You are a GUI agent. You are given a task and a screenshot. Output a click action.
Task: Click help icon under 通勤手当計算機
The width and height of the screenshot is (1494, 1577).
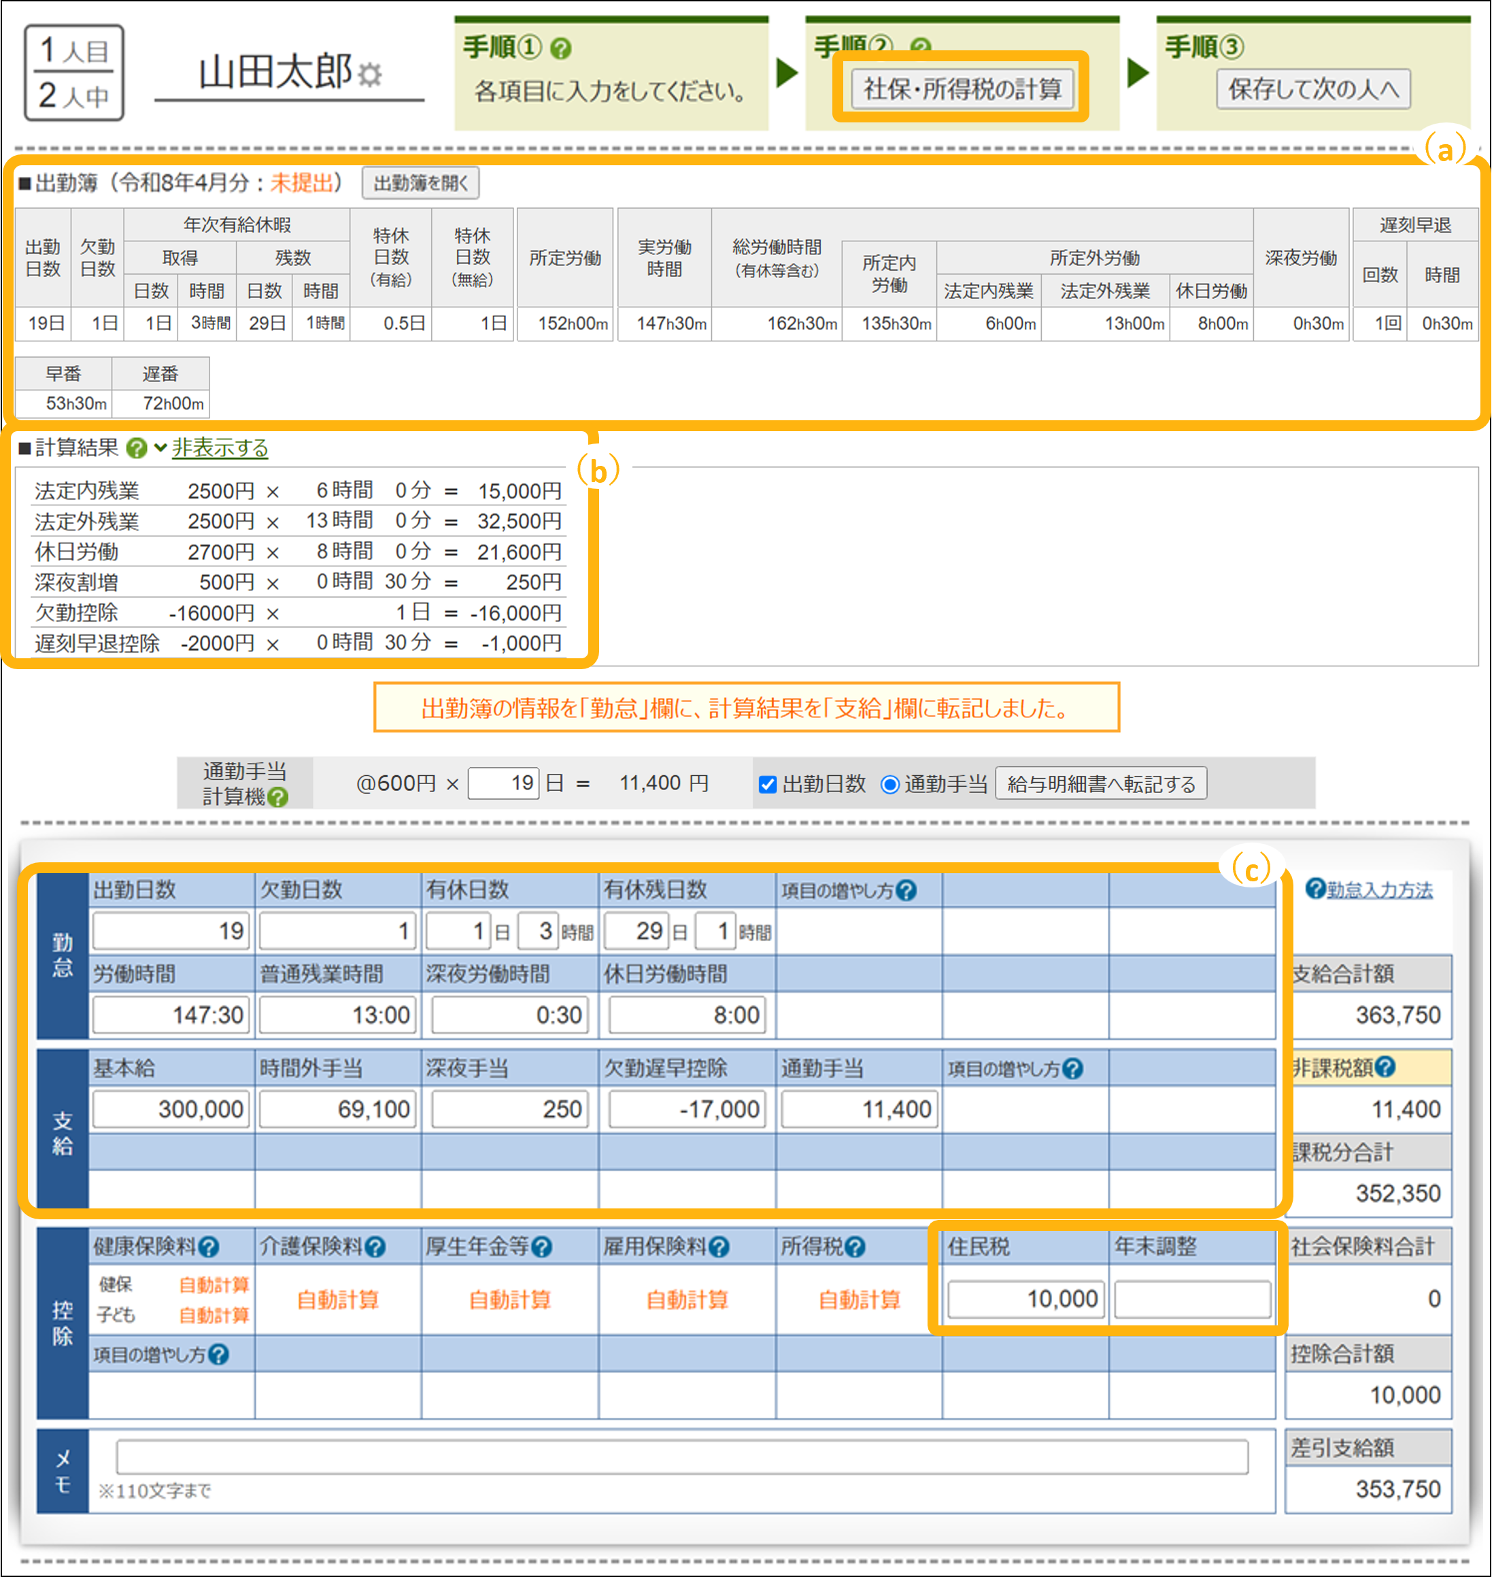(x=278, y=797)
